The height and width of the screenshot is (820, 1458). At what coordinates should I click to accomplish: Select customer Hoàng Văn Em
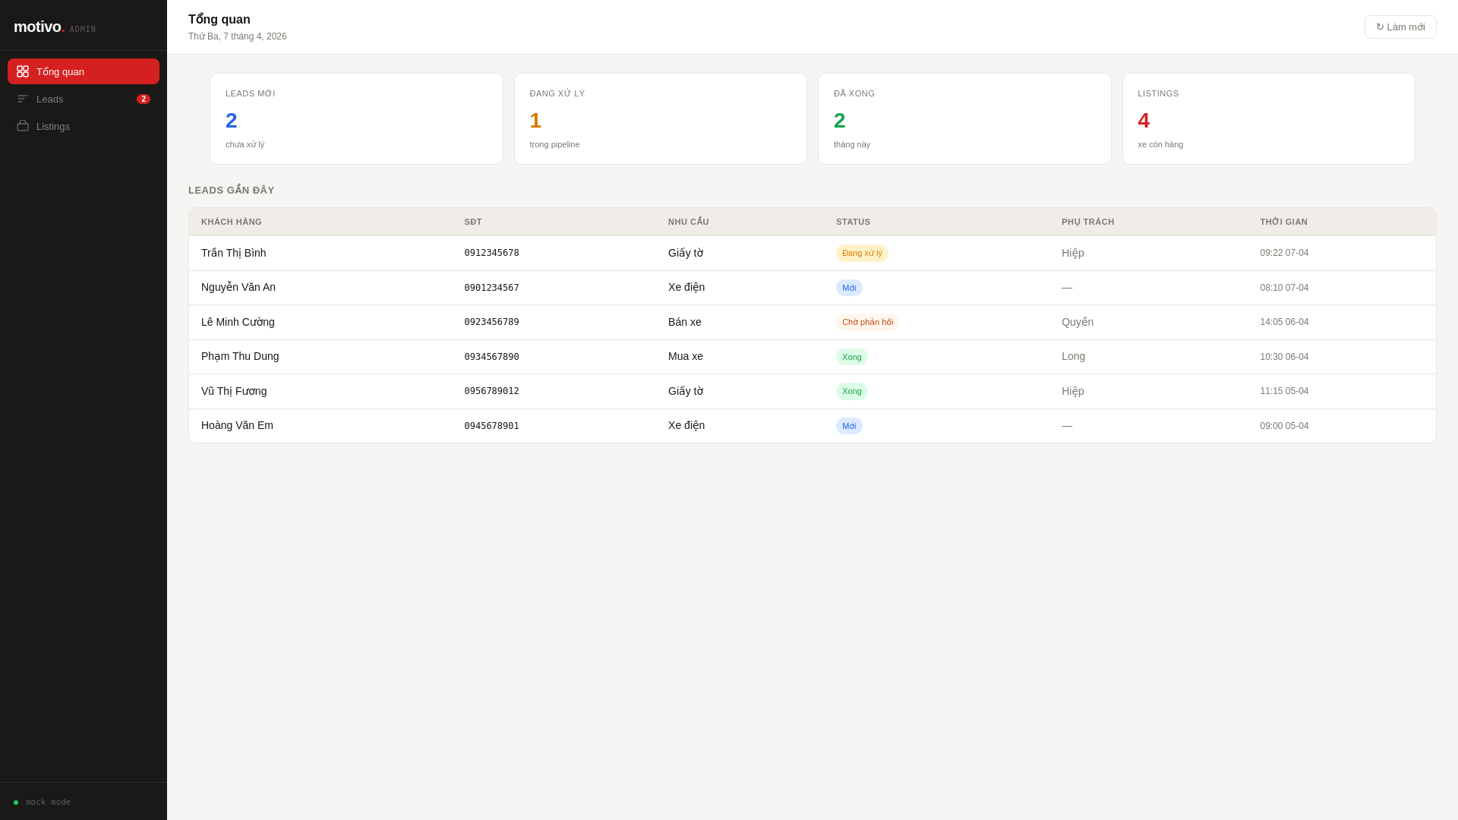click(x=237, y=425)
